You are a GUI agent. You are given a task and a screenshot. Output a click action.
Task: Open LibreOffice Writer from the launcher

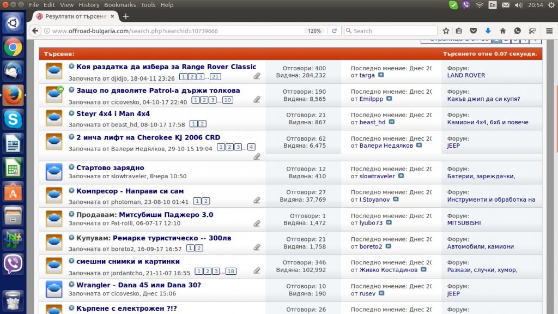[x=13, y=143]
